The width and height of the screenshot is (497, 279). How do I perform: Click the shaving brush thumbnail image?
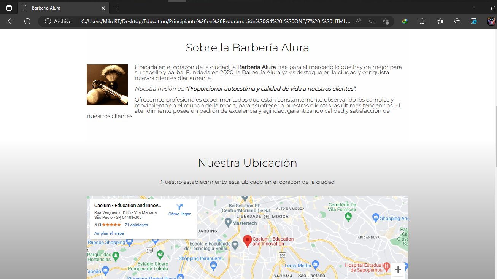107,85
